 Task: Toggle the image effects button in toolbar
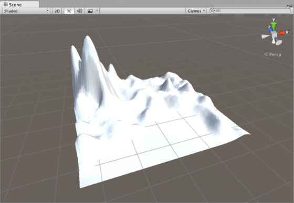(x=90, y=11)
